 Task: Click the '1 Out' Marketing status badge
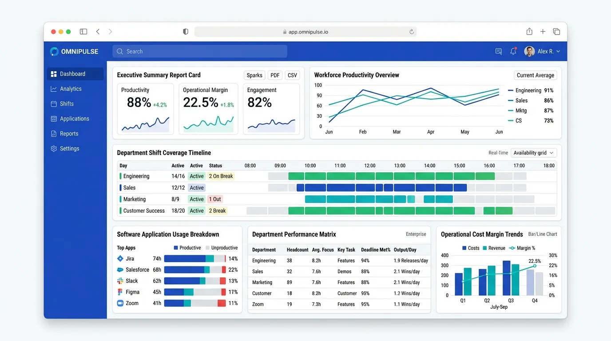pos(215,199)
